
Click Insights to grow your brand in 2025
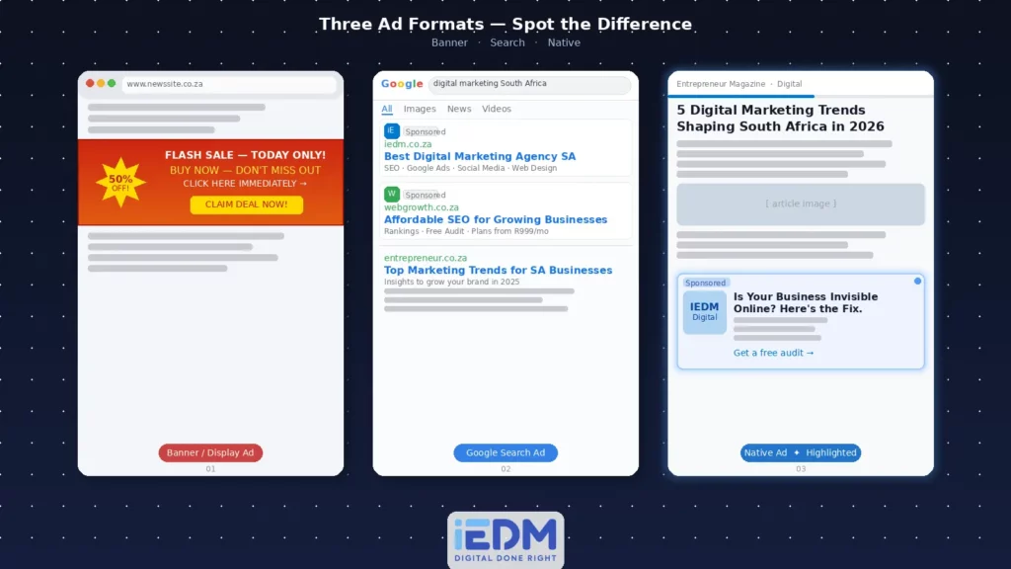tap(451, 282)
